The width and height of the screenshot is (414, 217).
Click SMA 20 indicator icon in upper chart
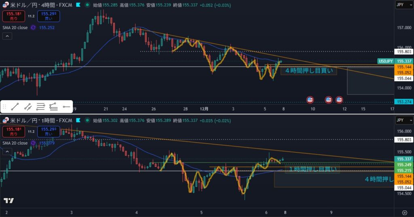(34, 27)
